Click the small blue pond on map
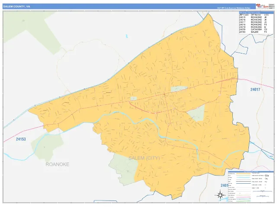Image resolution: width=277 pixels, height=207 pixels. pyautogui.click(x=127, y=36)
